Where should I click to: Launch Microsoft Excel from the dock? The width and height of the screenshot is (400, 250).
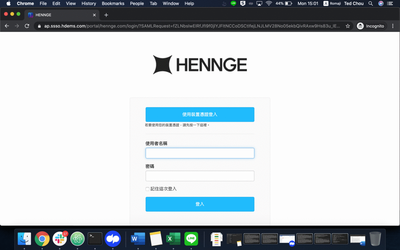[173, 239]
